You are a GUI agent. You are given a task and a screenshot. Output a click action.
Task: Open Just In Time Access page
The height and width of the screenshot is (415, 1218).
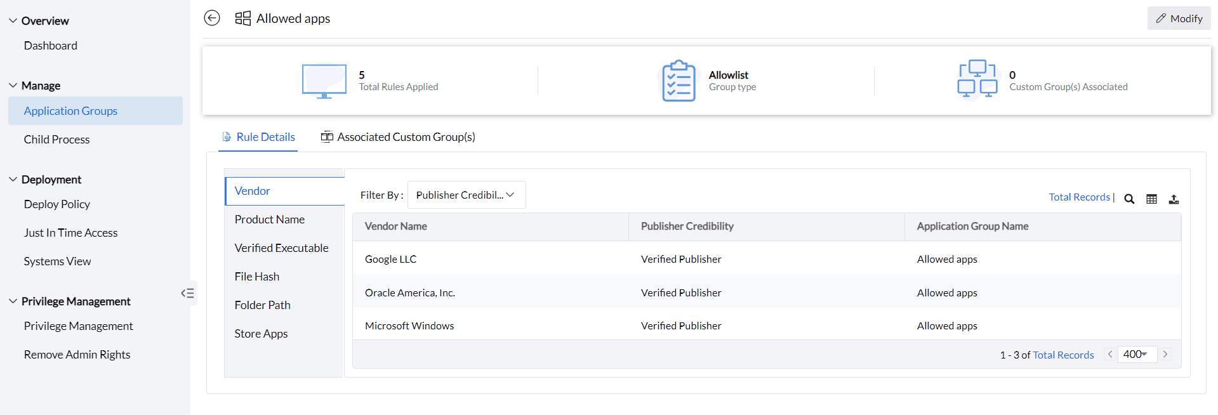point(70,233)
